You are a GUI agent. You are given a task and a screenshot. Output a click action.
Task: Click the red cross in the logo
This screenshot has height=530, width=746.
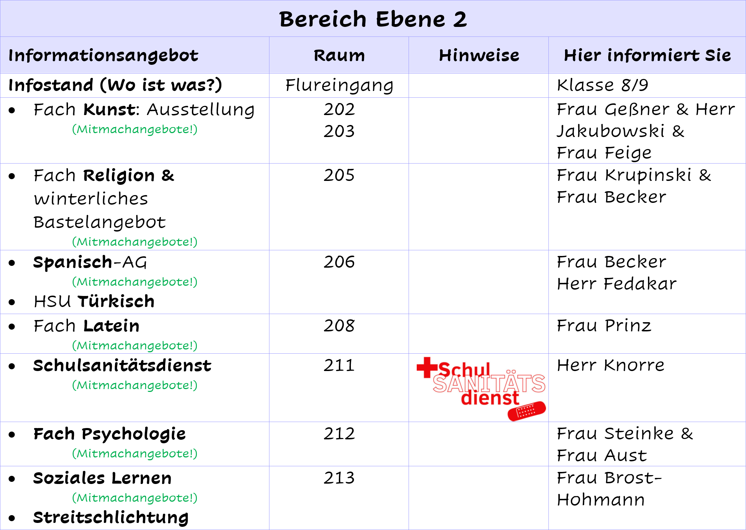pyautogui.click(x=427, y=367)
